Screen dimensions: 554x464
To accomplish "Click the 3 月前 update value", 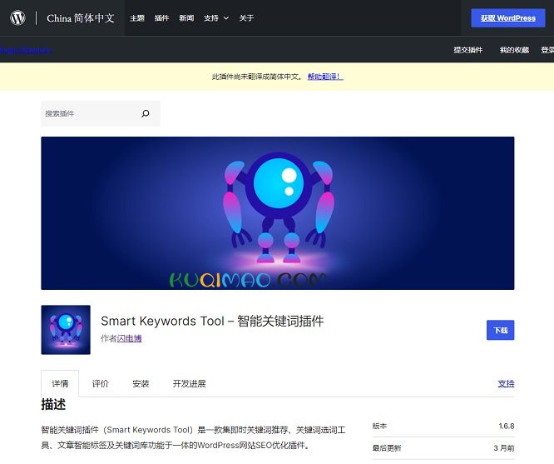I will coord(504,448).
